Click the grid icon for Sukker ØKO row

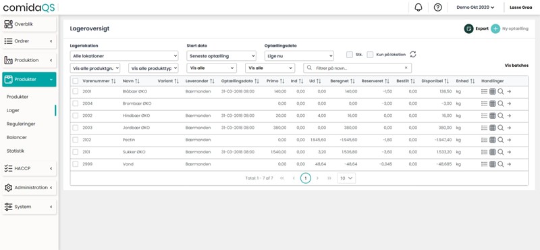pos(493,152)
